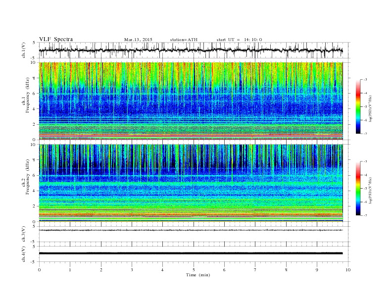Screen dimensions: 392x303
Task: Click the ch.3 voltage trace panel
Action: pos(194,234)
